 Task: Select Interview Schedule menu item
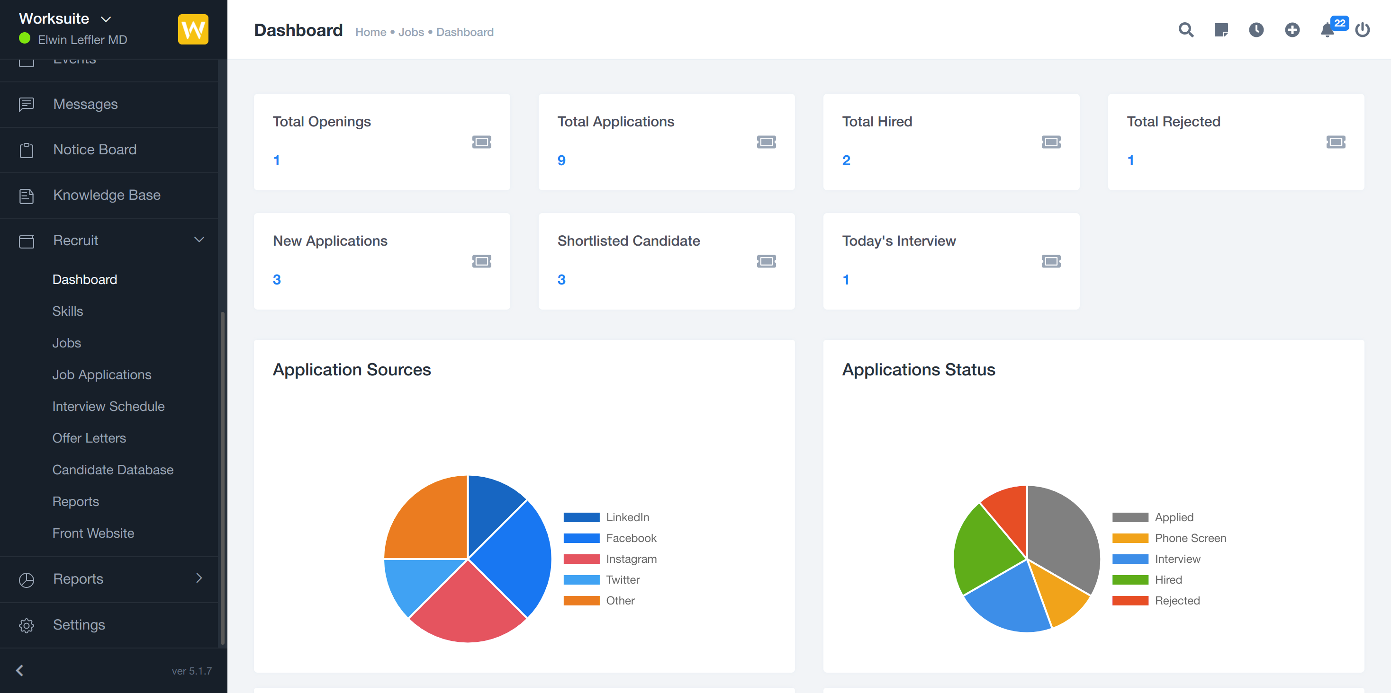(x=108, y=406)
